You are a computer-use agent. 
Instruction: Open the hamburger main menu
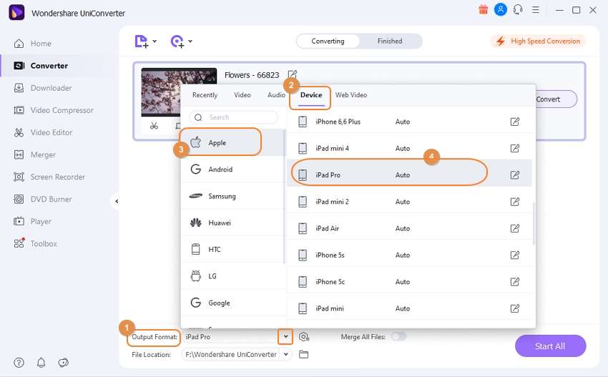click(x=536, y=10)
